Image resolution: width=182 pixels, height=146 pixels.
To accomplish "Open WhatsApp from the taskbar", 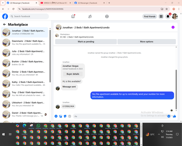I will click(38, 126).
